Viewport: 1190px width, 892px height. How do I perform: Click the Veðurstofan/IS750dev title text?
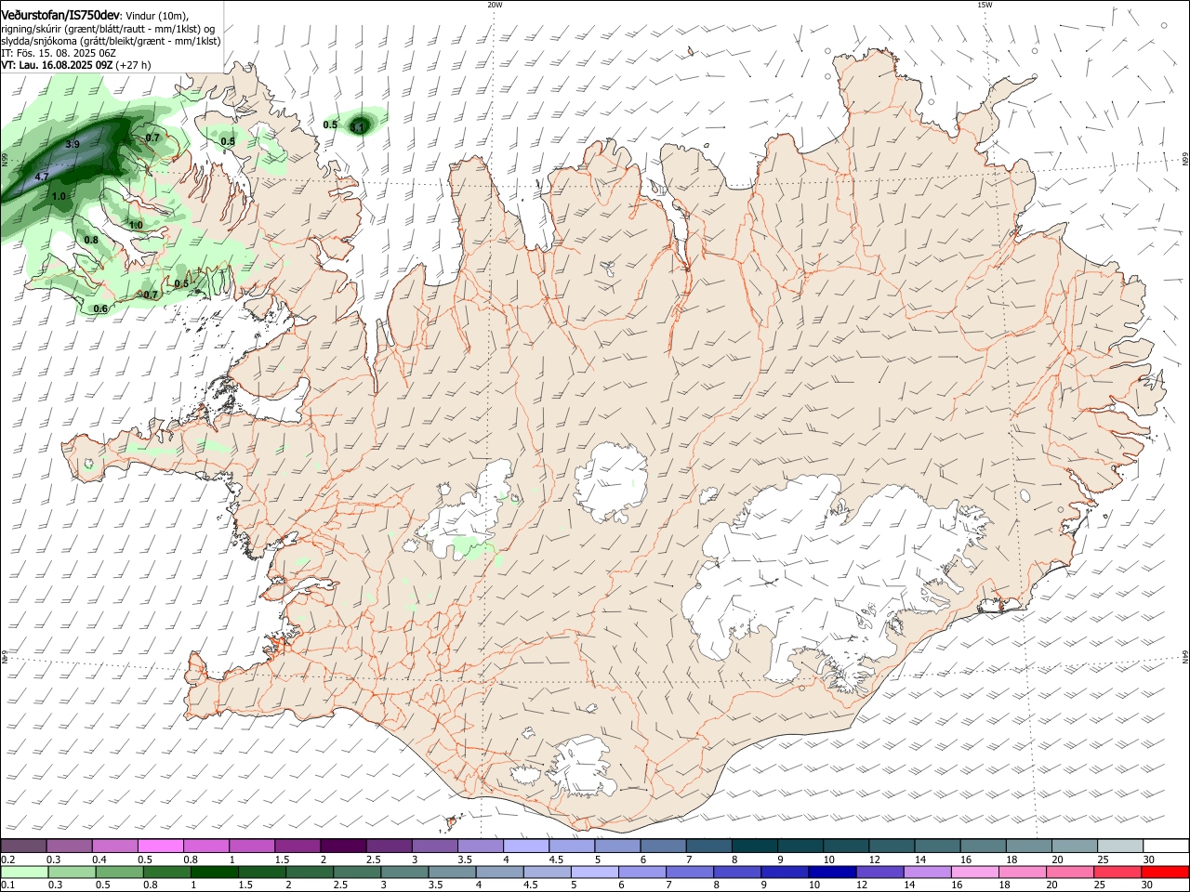pyautogui.click(x=60, y=16)
